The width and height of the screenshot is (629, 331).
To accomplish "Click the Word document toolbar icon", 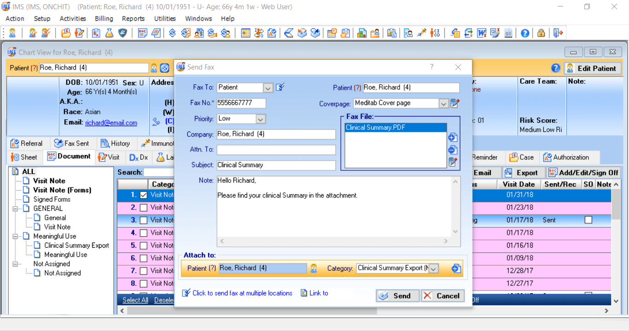I will coord(482,33).
